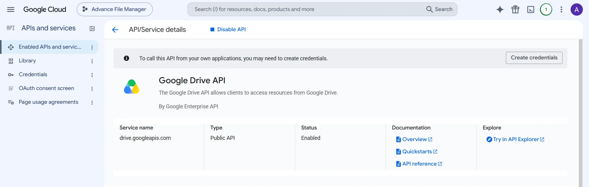Screen dimensions: 589x187
Task: Go back using the arrow icon
Action: coord(115,30)
